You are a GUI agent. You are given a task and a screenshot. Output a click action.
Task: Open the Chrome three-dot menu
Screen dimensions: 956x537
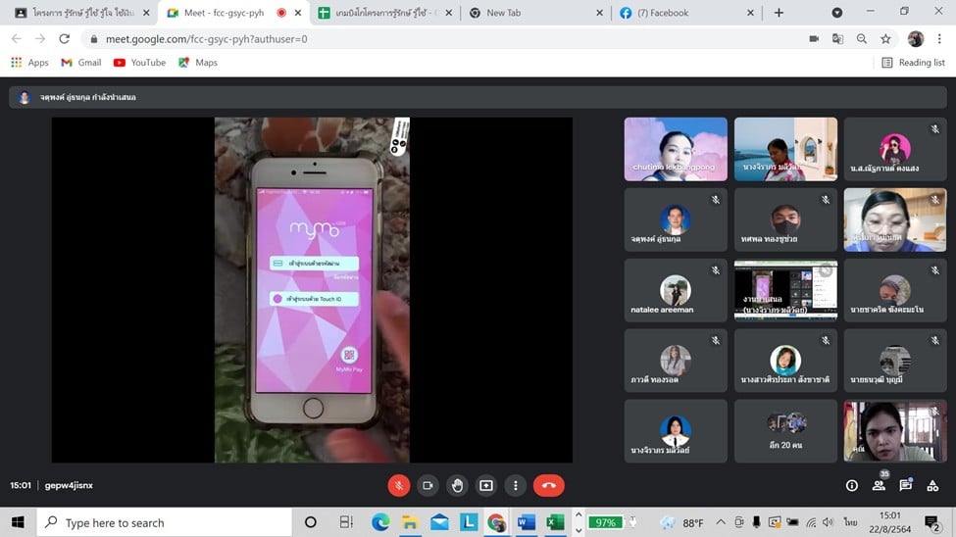tap(939, 39)
